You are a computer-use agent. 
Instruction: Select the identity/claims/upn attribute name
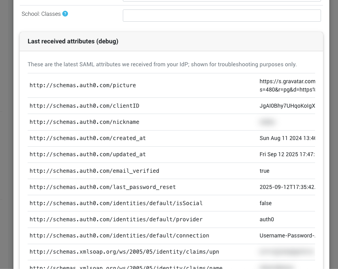point(124,252)
